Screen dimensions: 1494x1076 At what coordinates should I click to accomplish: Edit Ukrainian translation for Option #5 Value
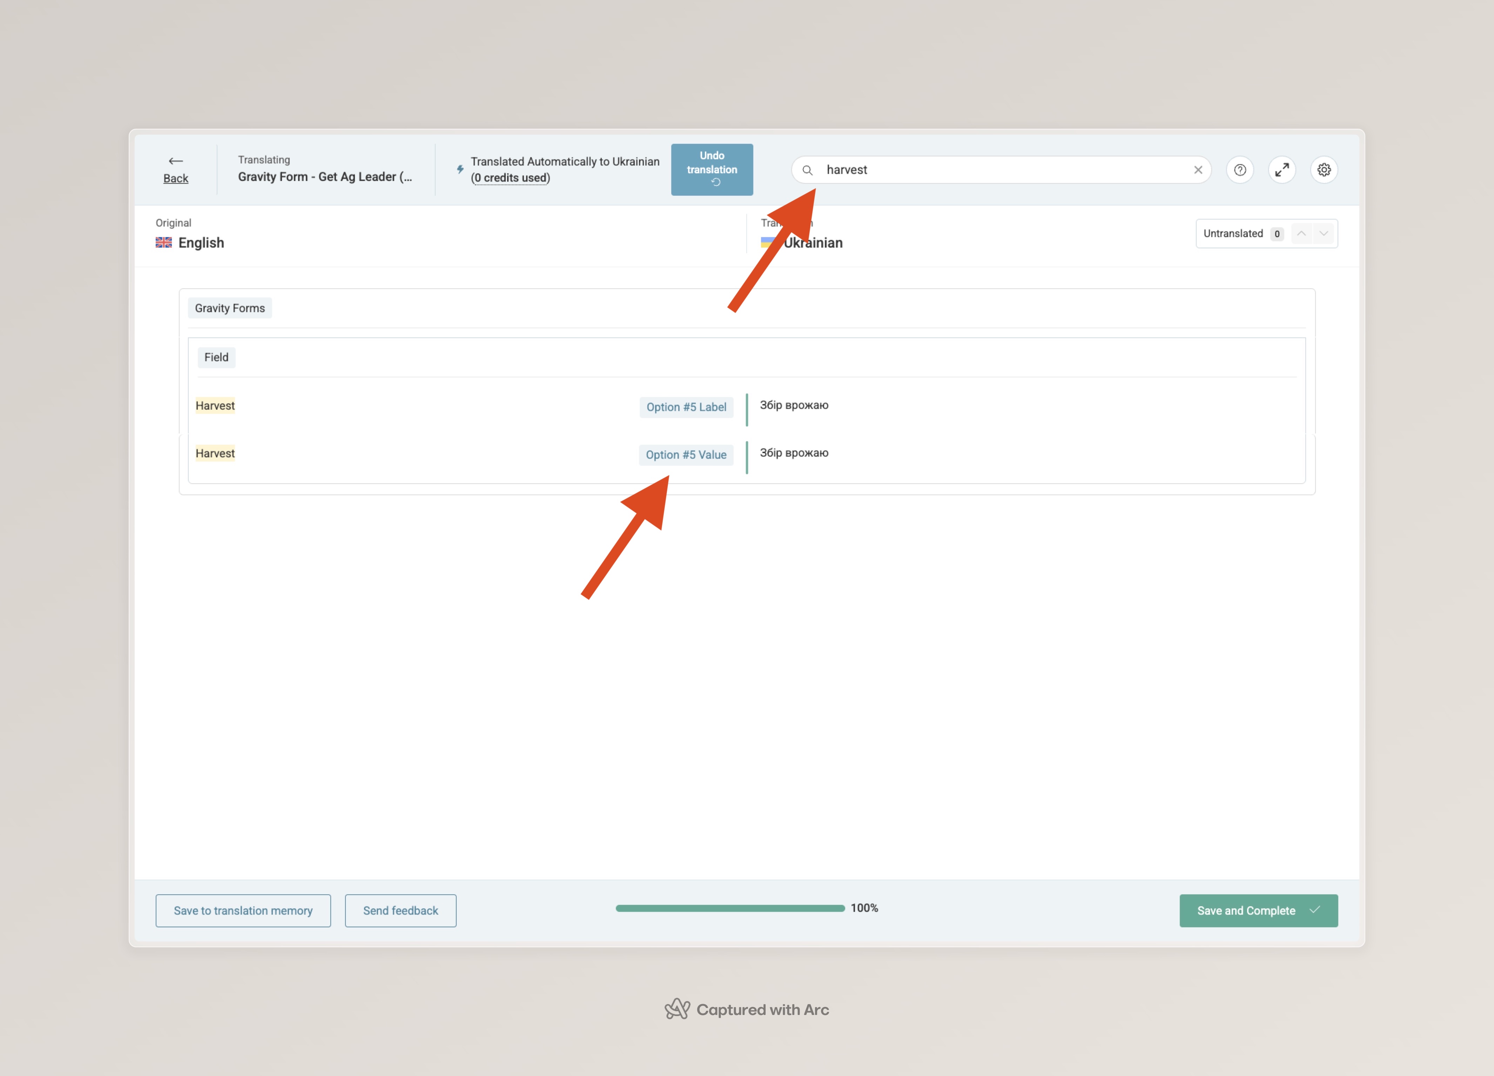tap(794, 453)
